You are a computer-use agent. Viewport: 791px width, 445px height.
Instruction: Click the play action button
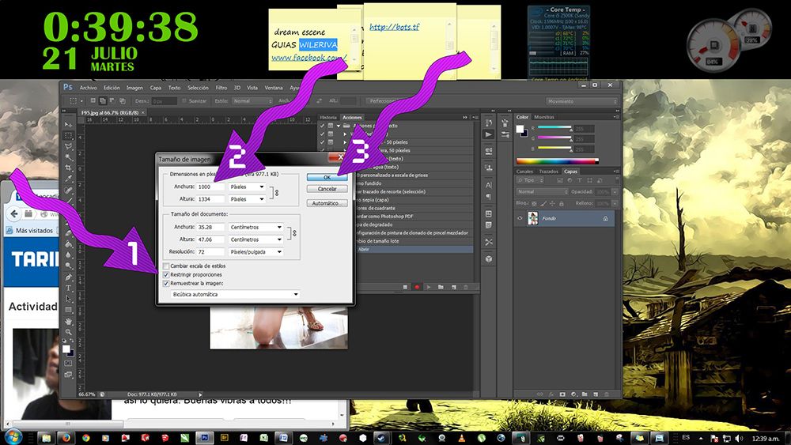point(428,287)
